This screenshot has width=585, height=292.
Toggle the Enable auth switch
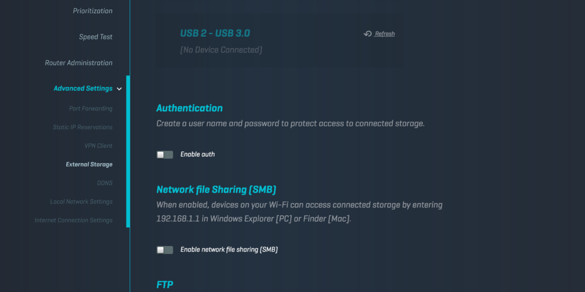click(x=165, y=155)
